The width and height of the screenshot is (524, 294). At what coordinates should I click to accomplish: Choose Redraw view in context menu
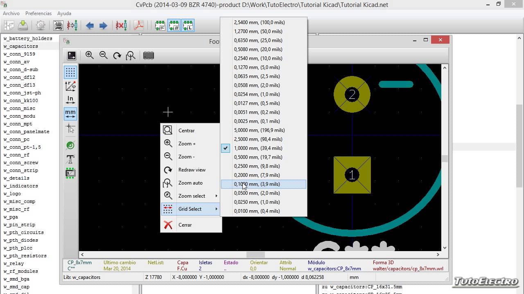click(x=191, y=169)
